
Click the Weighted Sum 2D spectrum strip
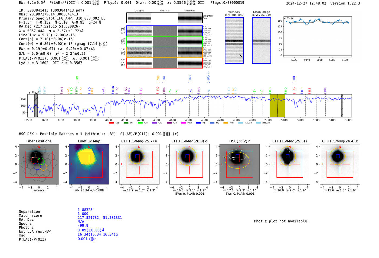click(165, 18)
